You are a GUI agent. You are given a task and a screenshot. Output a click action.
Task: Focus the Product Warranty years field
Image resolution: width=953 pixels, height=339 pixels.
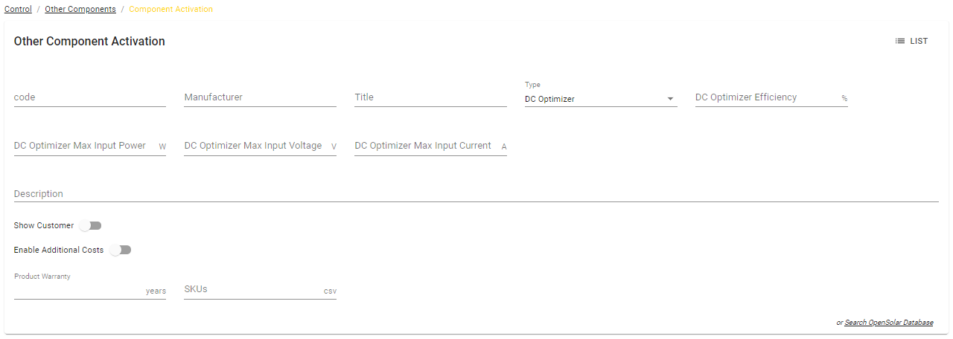pyautogui.click(x=78, y=290)
